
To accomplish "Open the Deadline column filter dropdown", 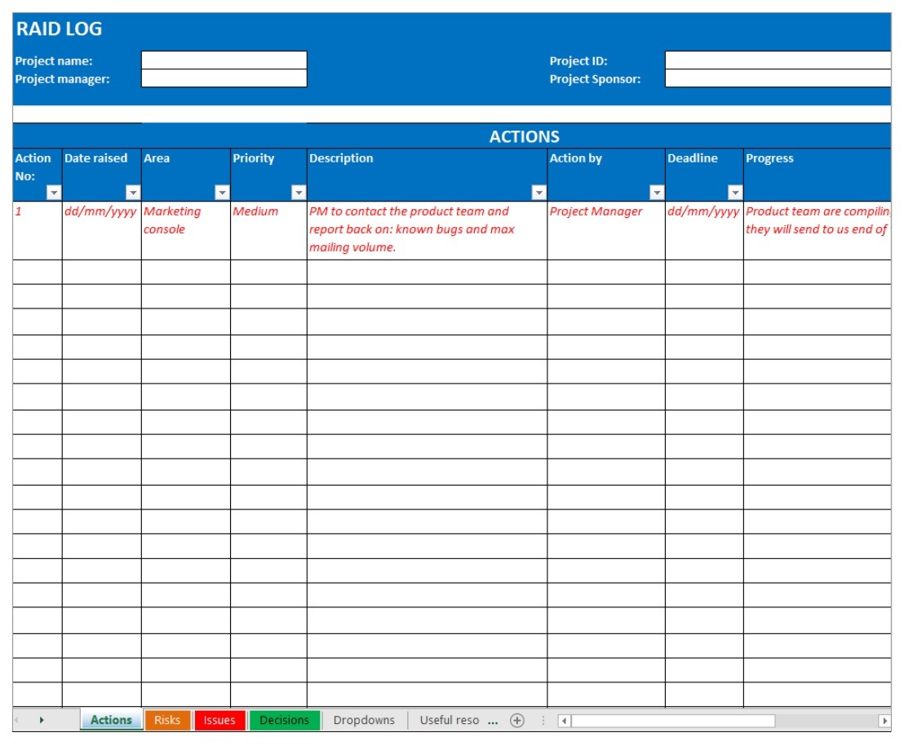I will tap(735, 193).
